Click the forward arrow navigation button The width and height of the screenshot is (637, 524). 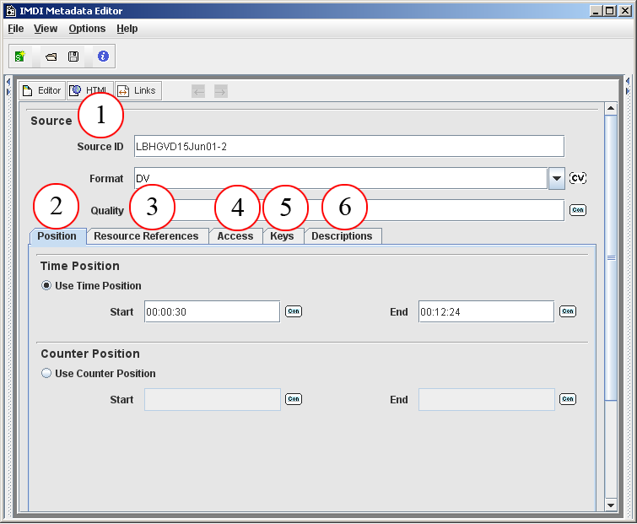click(220, 91)
